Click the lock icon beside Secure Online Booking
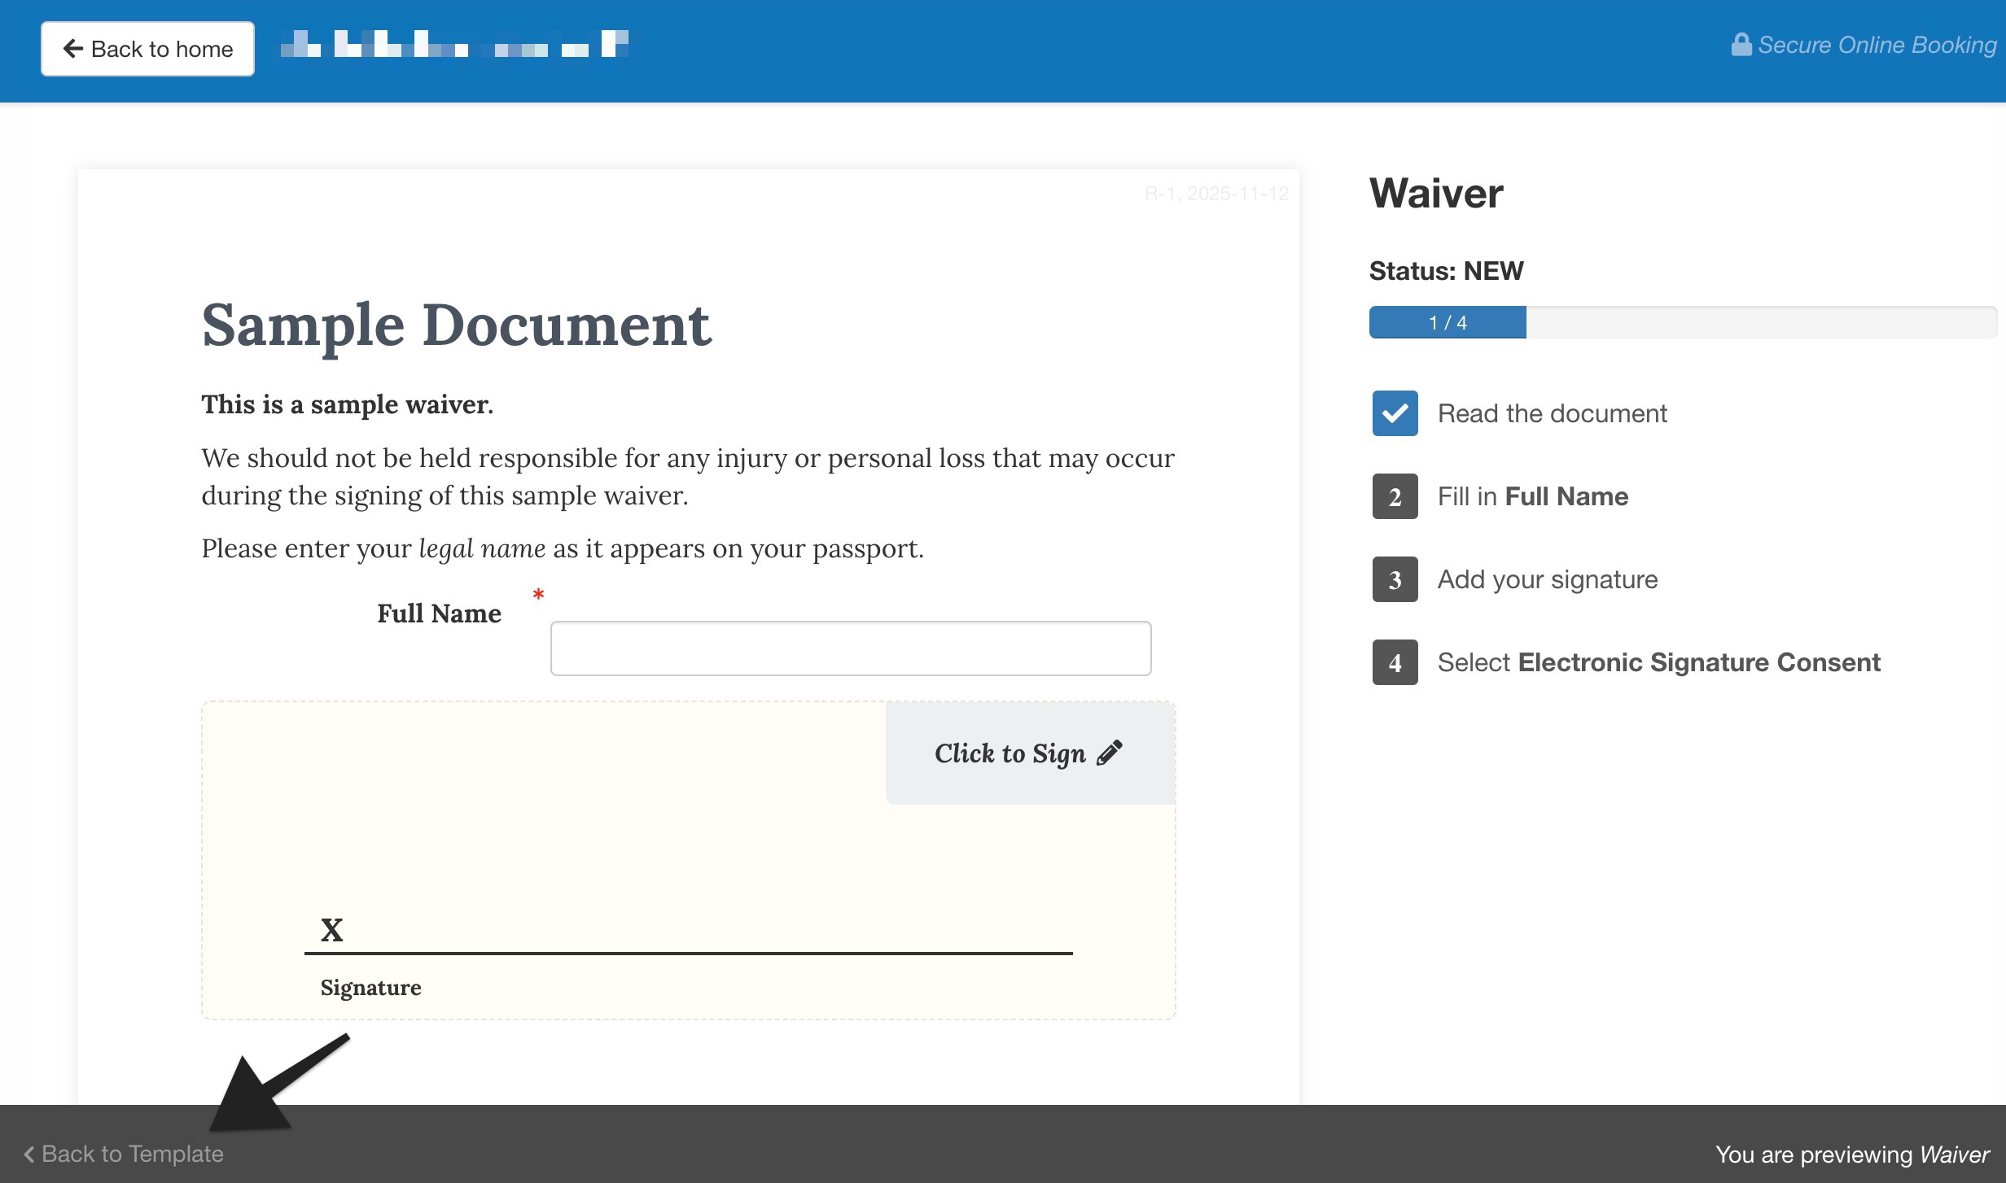The width and height of the screenshot is (2006, 1183). 1741,45
